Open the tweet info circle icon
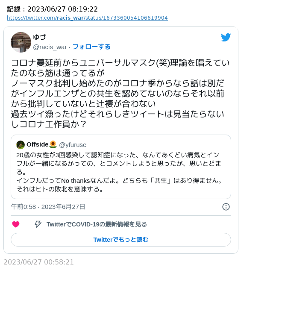 click(226, 207)
